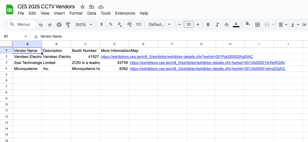This screenshot has height=142, width=308.
Task: Select the paint format roller icon
Action: pos(68,25)
